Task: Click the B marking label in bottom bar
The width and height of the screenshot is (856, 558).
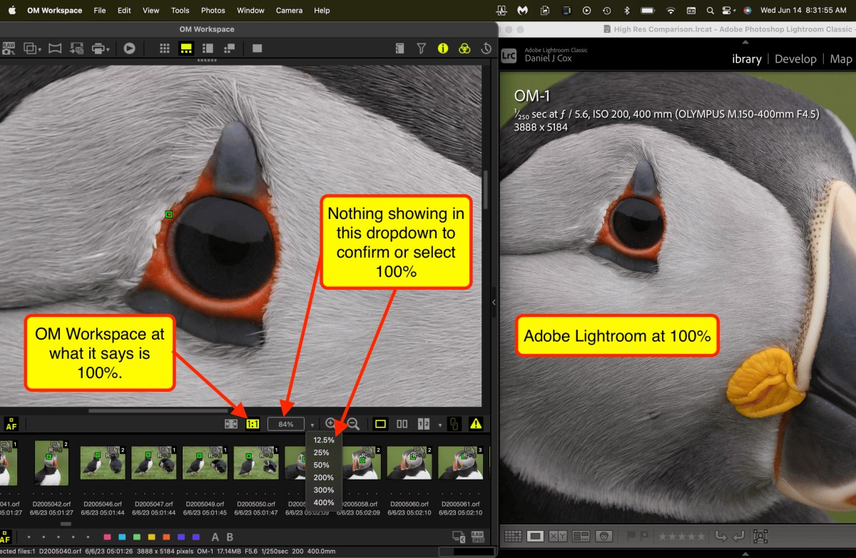Action: click(x=230, y=537)
